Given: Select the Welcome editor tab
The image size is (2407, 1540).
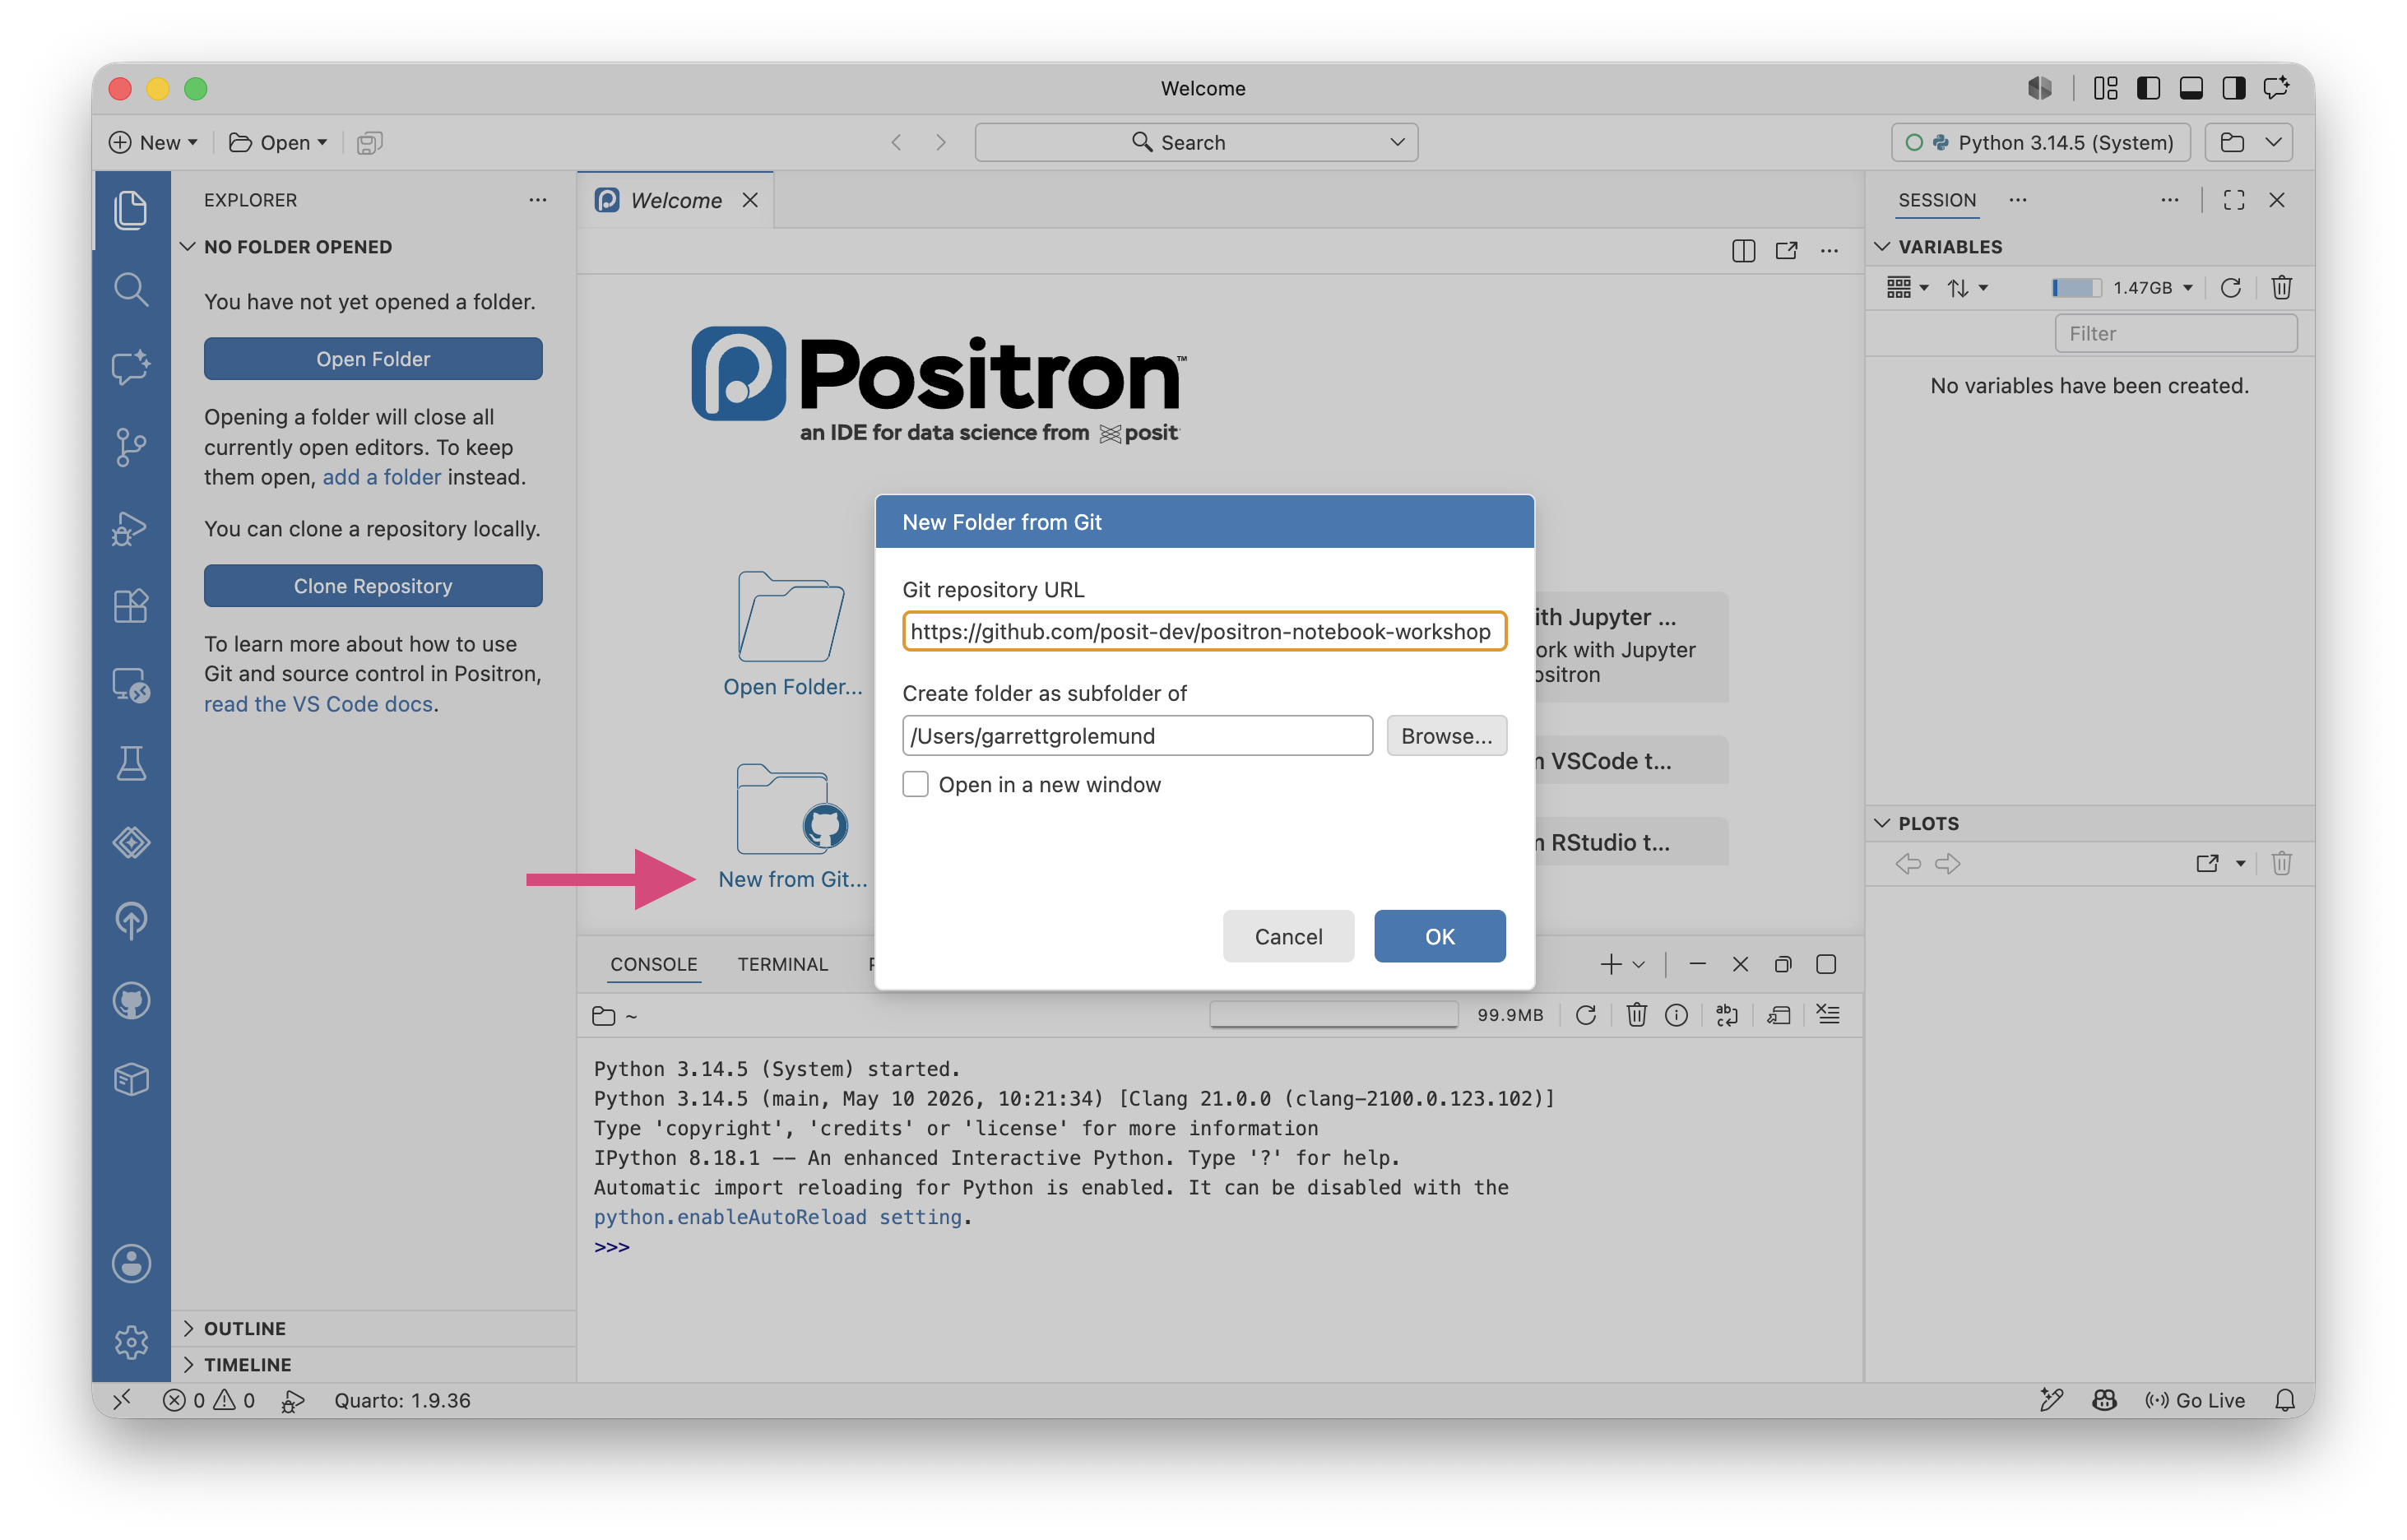Looking at the screenshot, I should tap(675, 200).
